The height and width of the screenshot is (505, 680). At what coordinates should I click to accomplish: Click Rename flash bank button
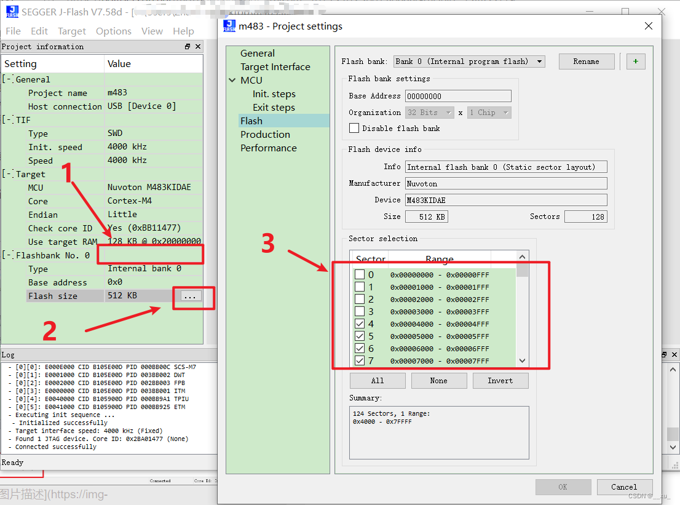[587, 62]
